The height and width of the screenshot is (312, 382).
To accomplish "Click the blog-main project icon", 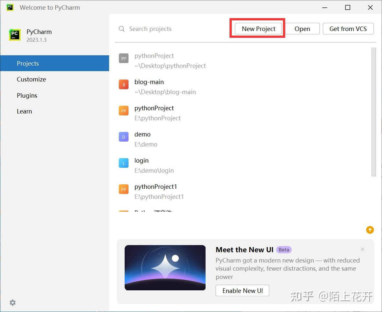I will [123, 85].
